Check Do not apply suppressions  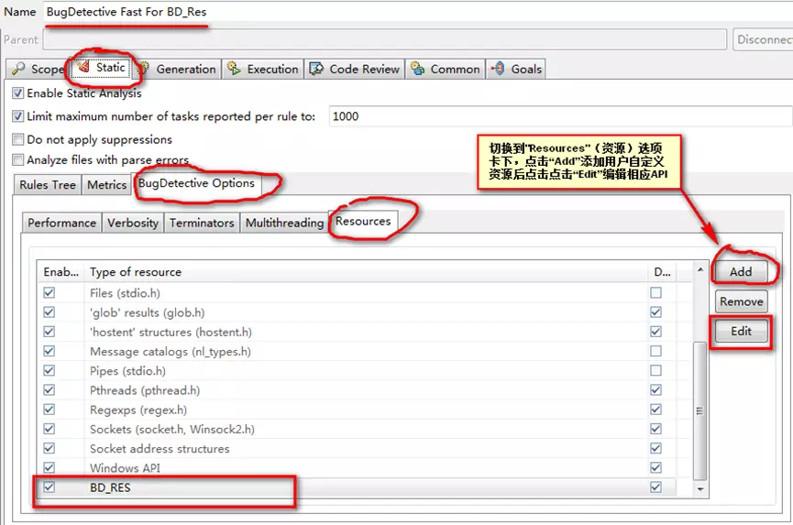[18, 140]
